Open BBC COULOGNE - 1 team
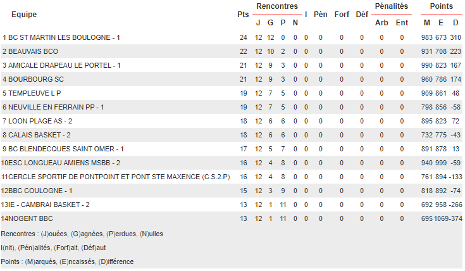The height and width of the screenshot is (271, 465). (40, 191)
